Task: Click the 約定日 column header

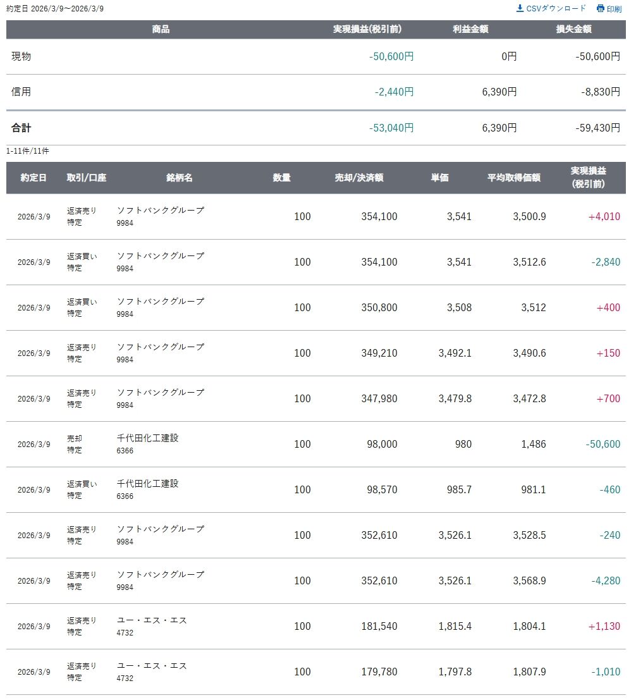Action: 34,178
